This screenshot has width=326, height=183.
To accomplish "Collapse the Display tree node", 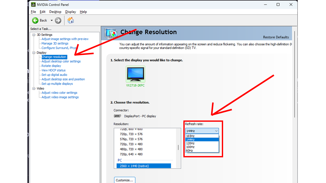I will coord(34,53).
